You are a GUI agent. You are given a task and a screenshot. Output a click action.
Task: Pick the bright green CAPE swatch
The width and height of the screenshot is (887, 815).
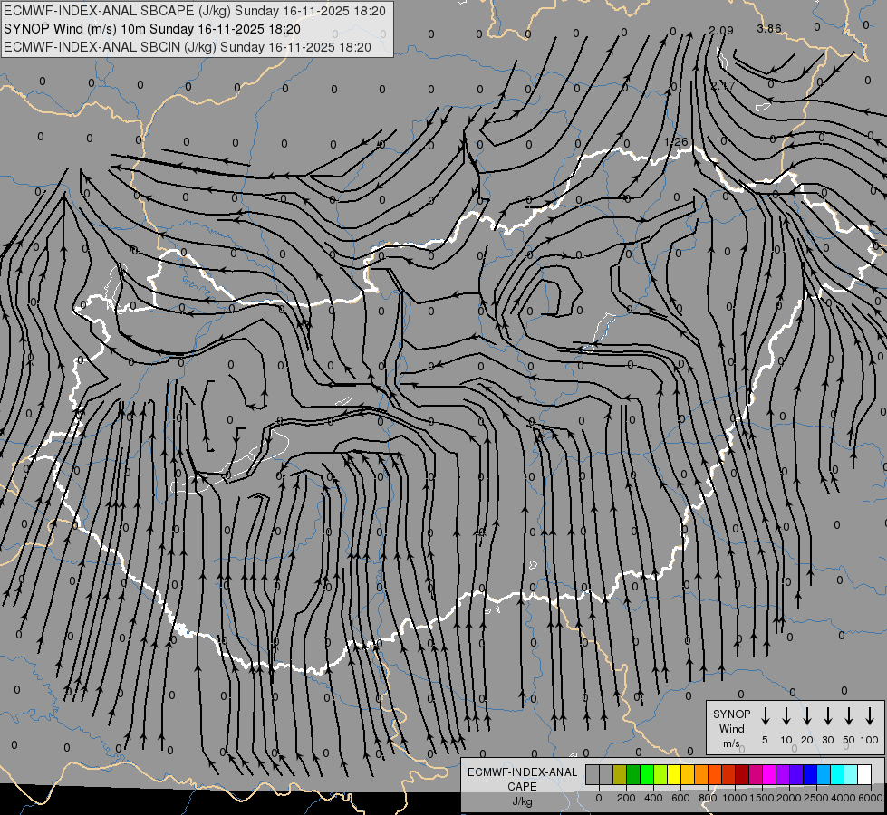pyautogui.click(x=647, y=774)
